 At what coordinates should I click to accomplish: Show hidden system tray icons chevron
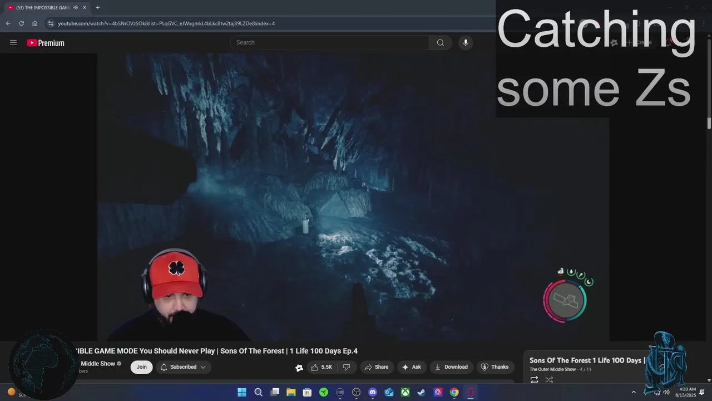633,392
